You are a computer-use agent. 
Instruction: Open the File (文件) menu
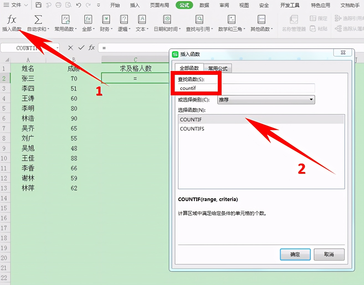tap(16, 5)
